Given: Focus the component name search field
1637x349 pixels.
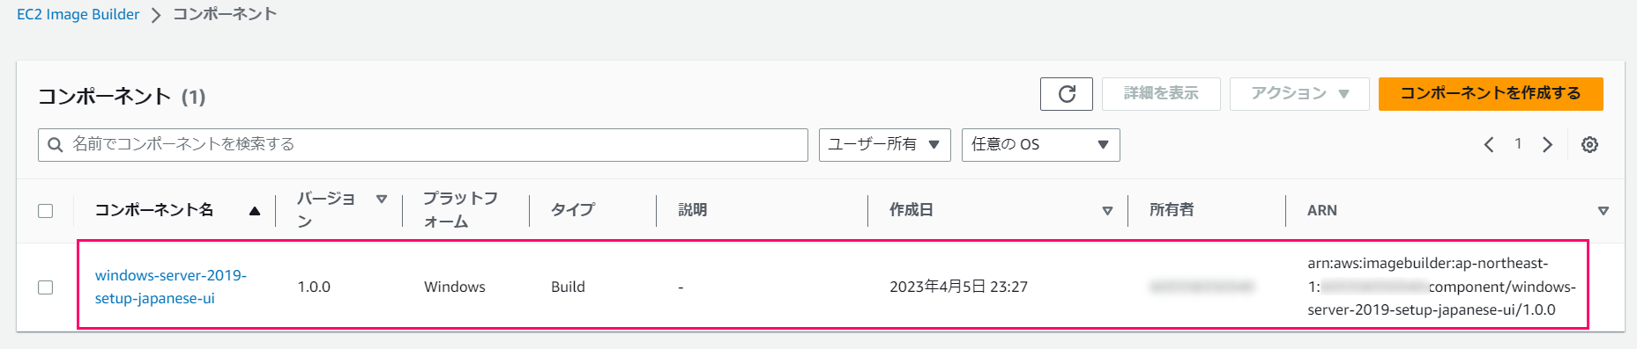Looking at the screenshot, I should coord(423,145).
